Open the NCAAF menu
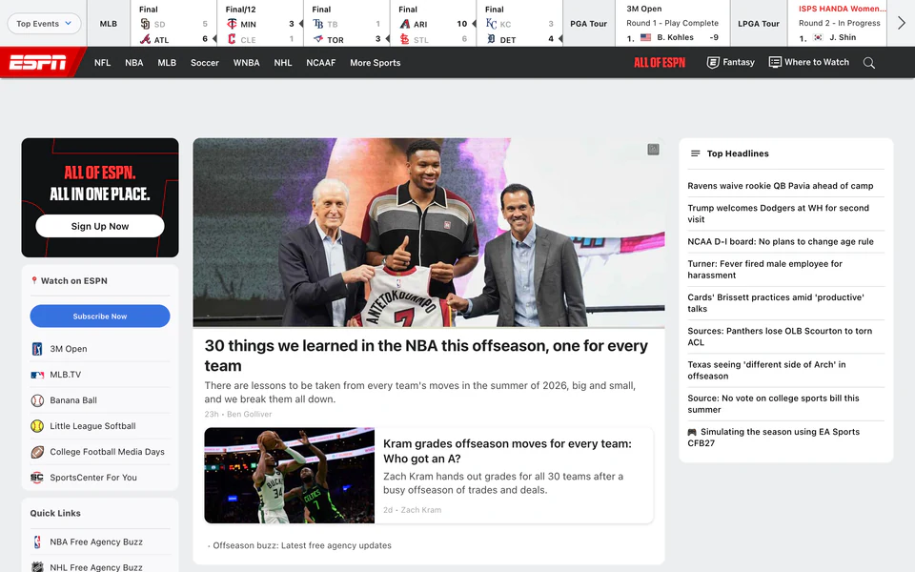 tap(321, 63)
